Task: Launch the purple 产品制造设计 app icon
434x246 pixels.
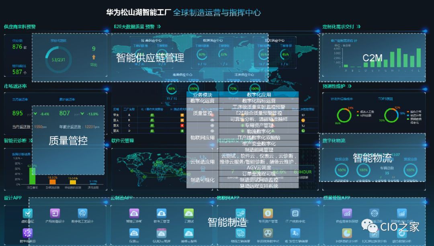Action: point(55,213)
